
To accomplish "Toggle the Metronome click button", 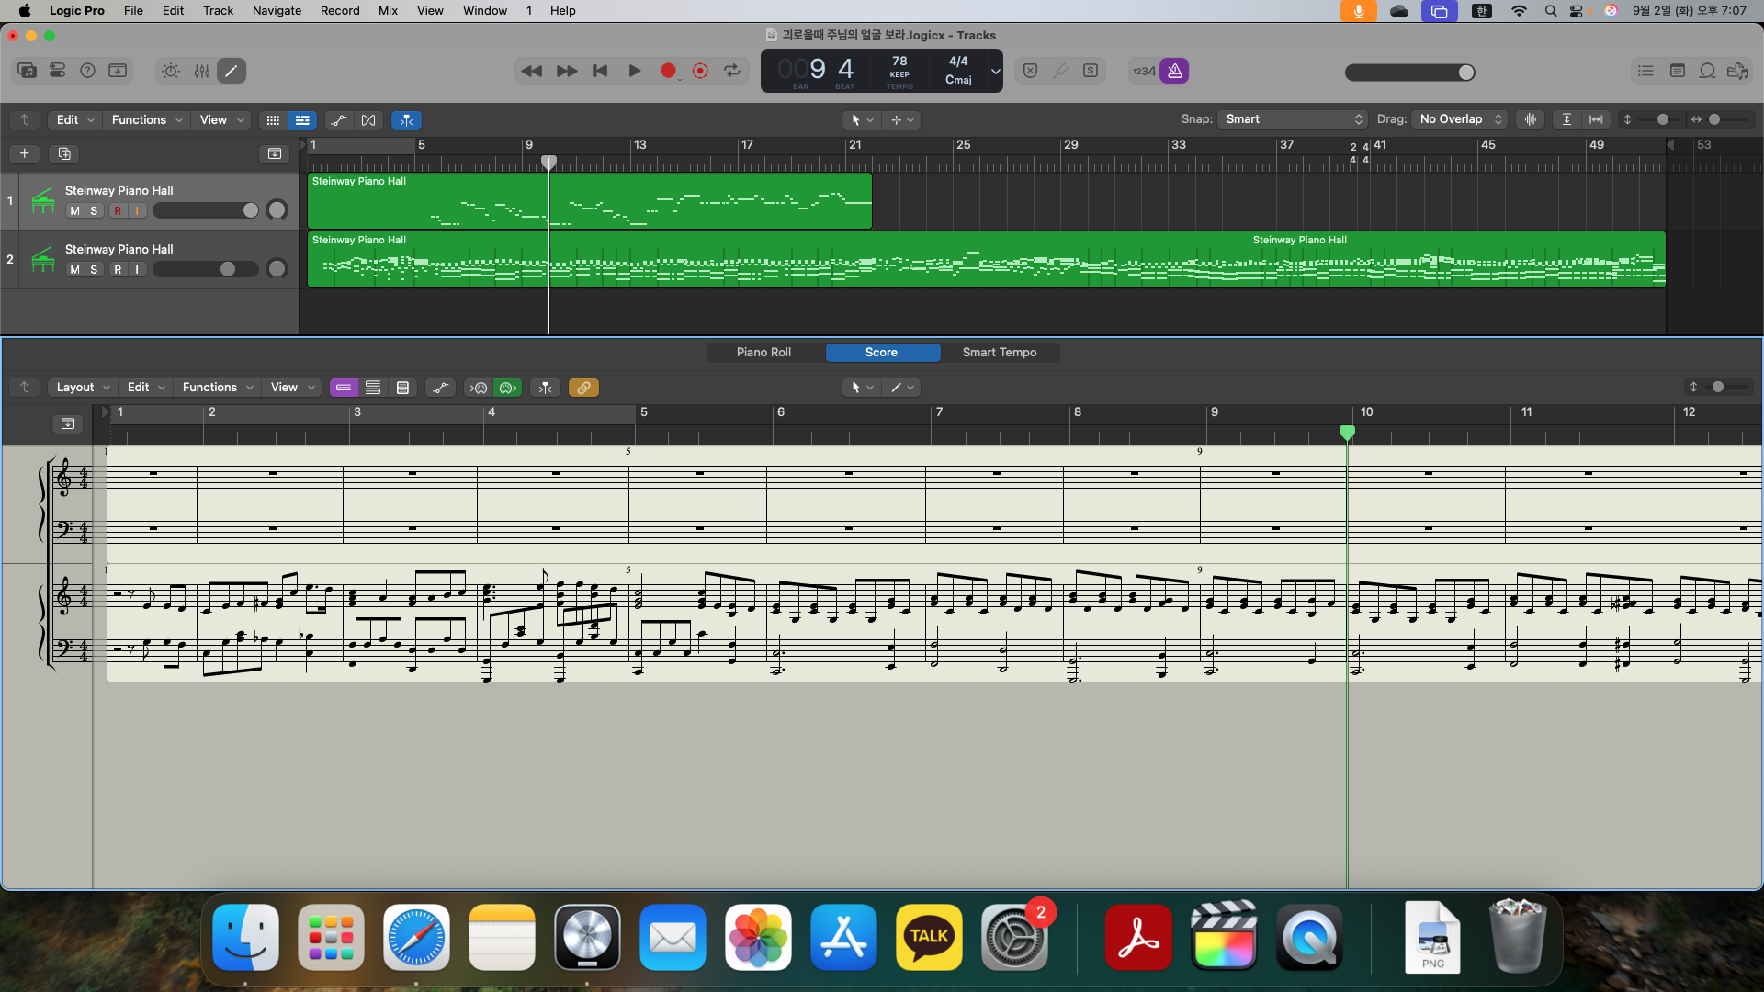I will (1174, 71).
